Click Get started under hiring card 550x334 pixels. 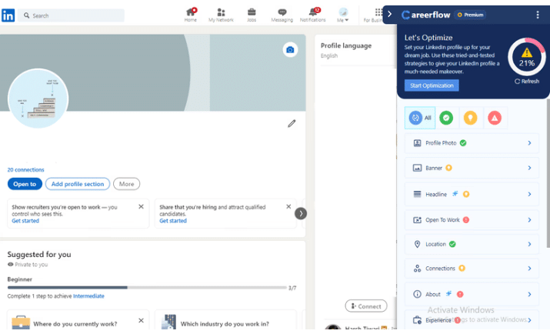pos(173,221)
